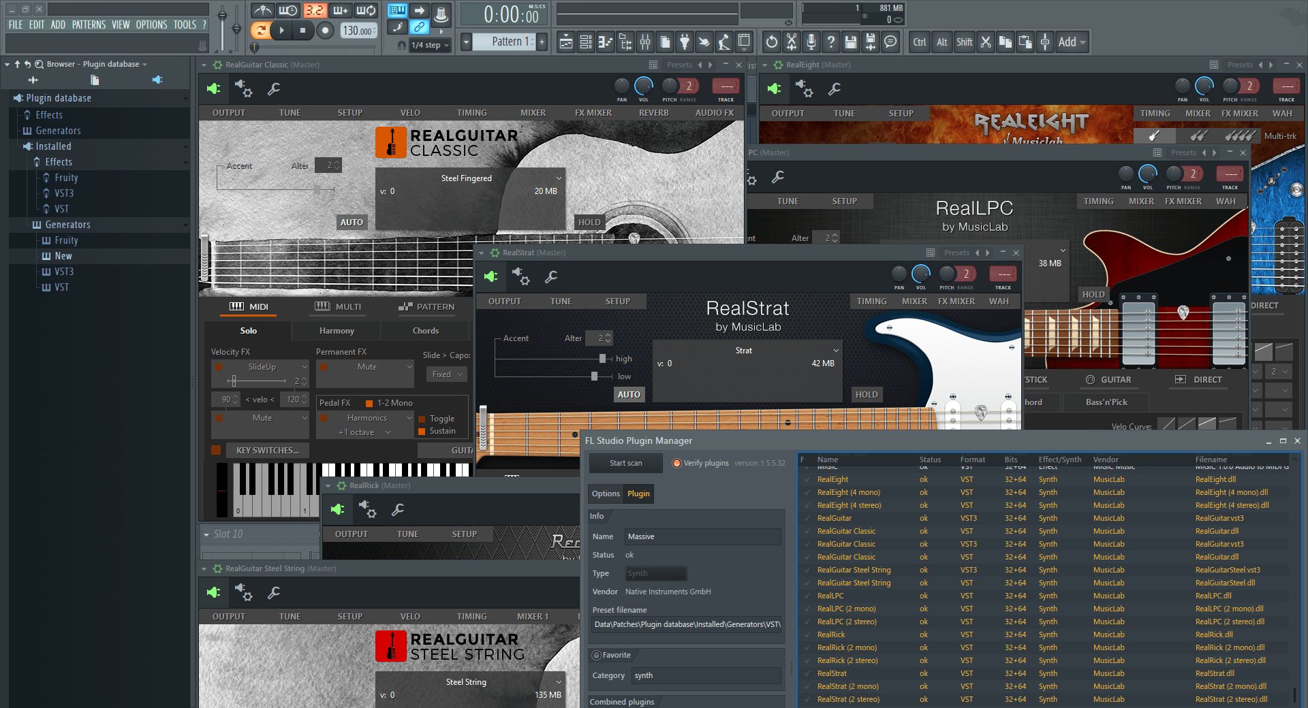Adjust RealStrat accent low slider
This screenshot has width=1308, height=708.
pyautogui.click(x=594, y=376)
